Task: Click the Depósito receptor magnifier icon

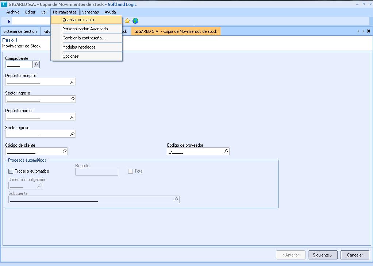Action: (72, 82)
